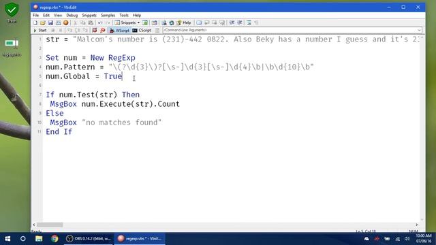Click the '"no matches found"' string
The image size is (436, 245).
coord(121,122)
